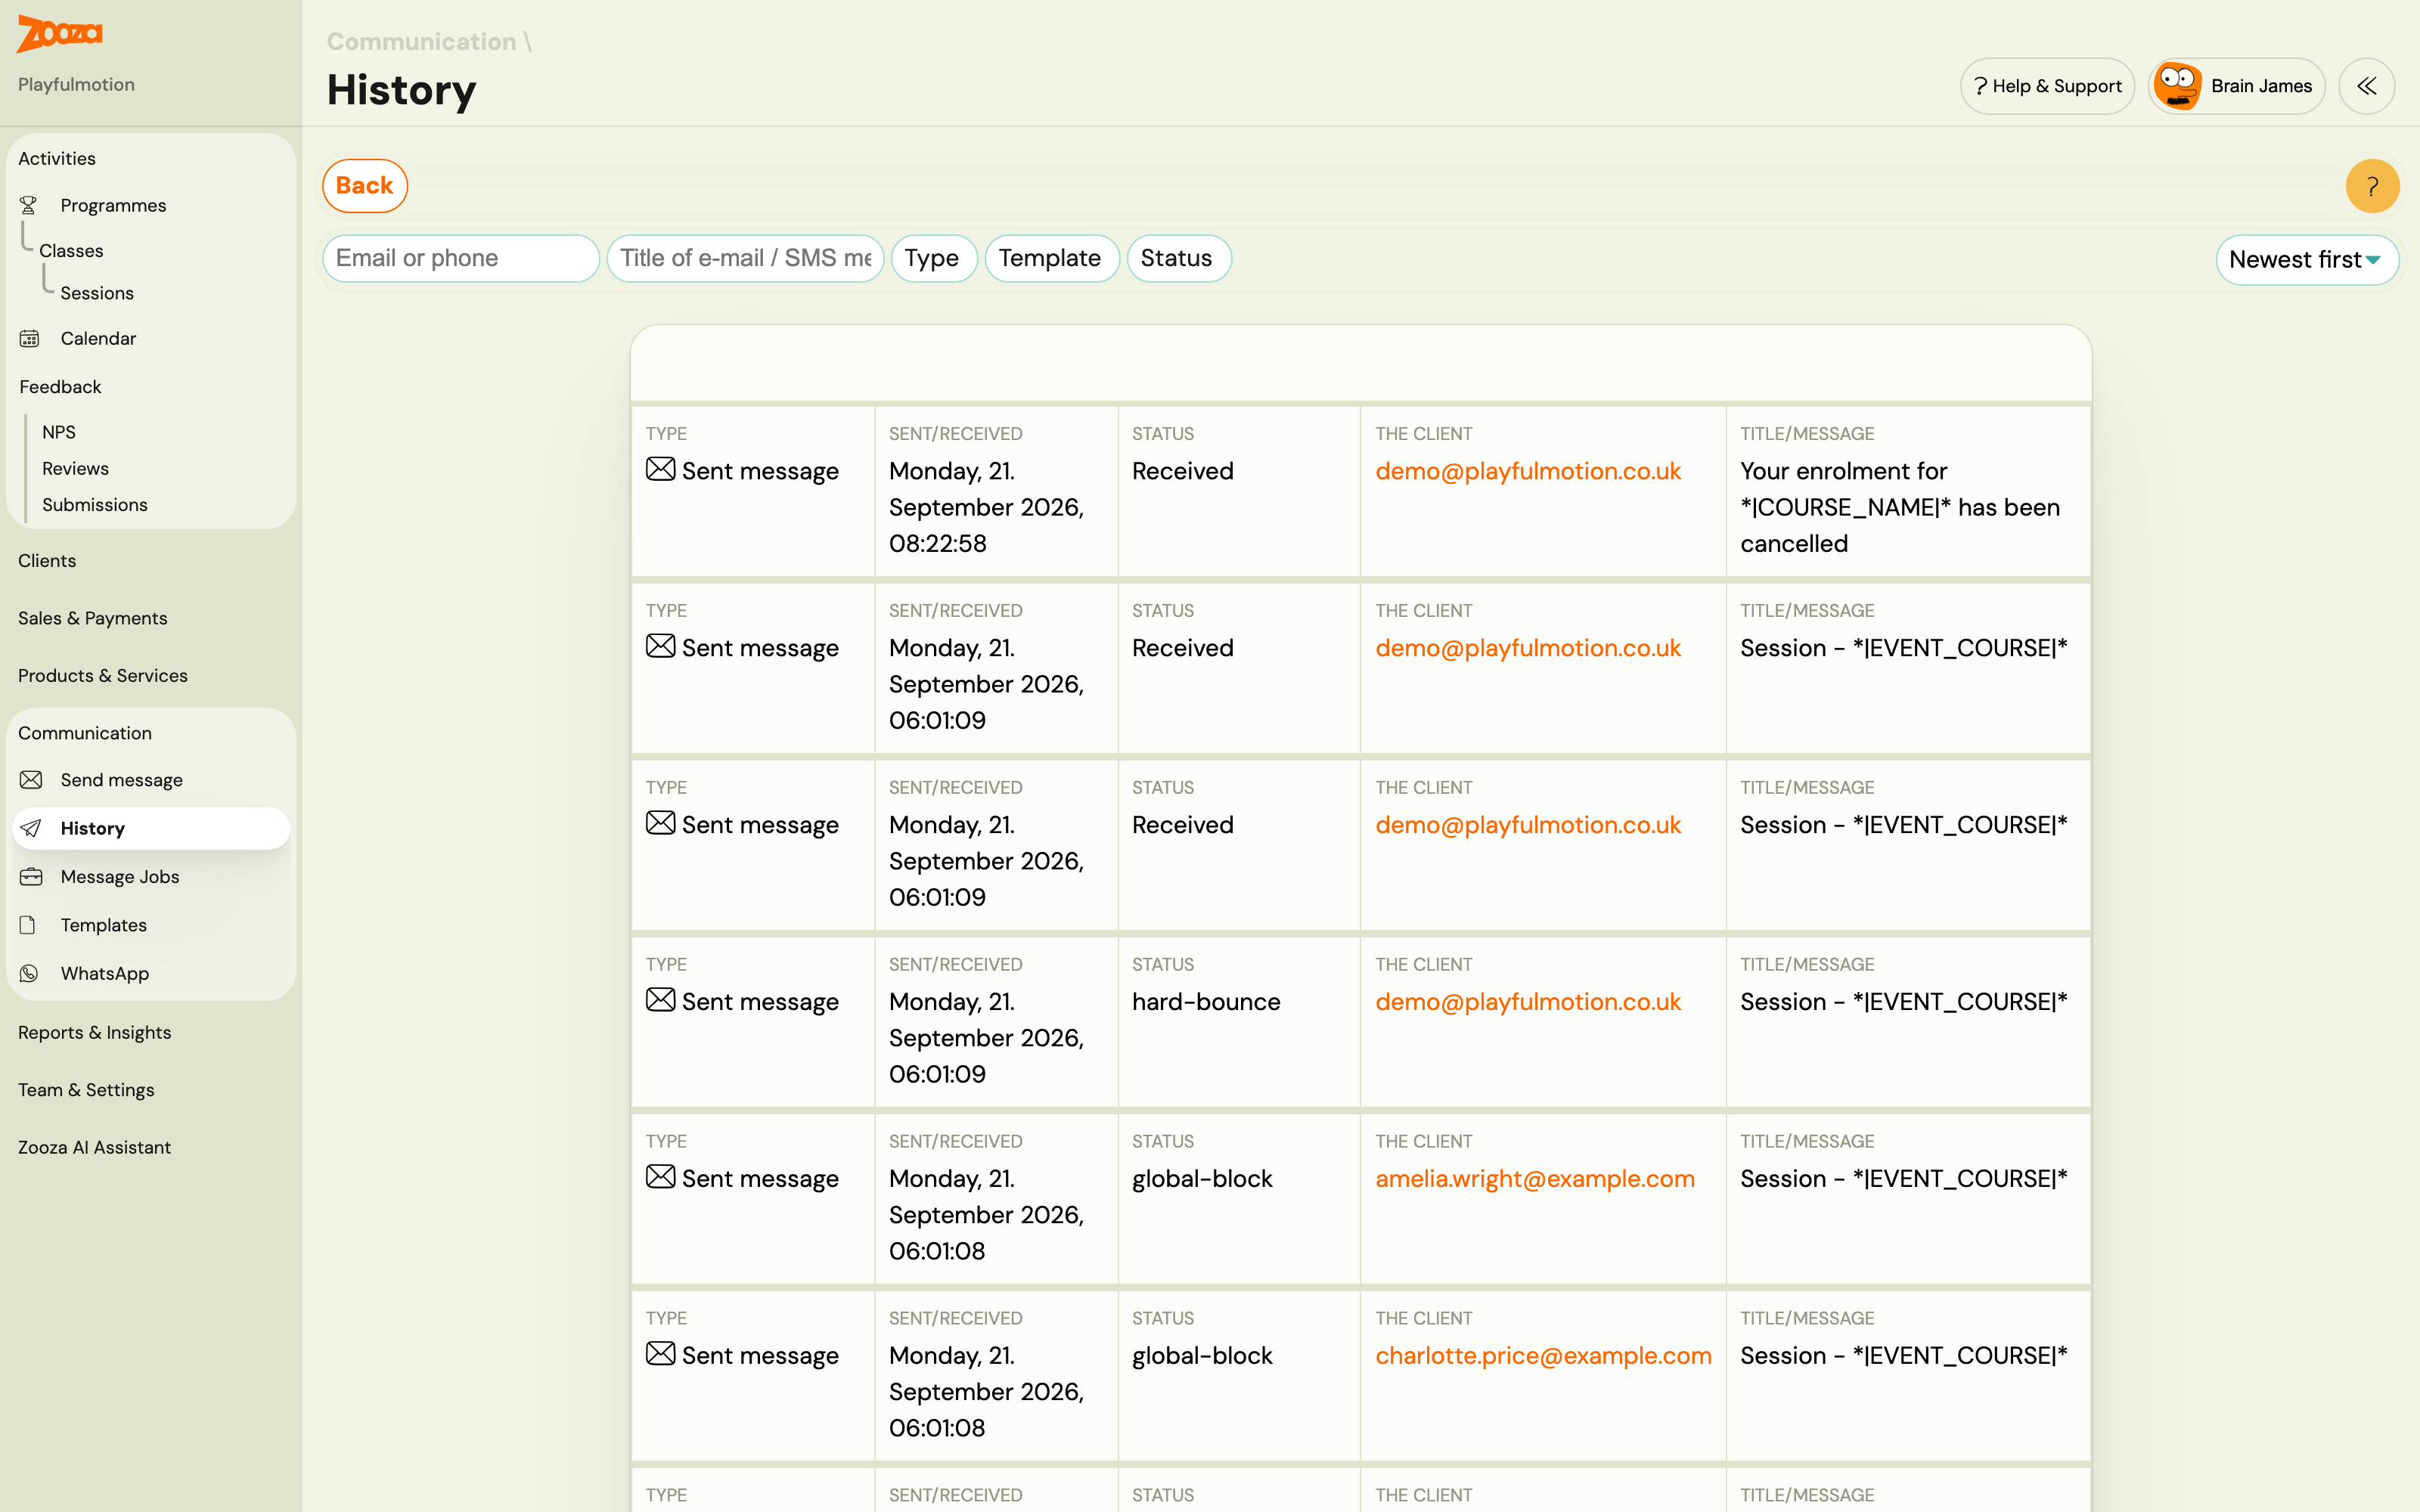Open NPS under Feedback
Screen dimensions: 2420x1512
pyautogui.click(x=59, y=432)
